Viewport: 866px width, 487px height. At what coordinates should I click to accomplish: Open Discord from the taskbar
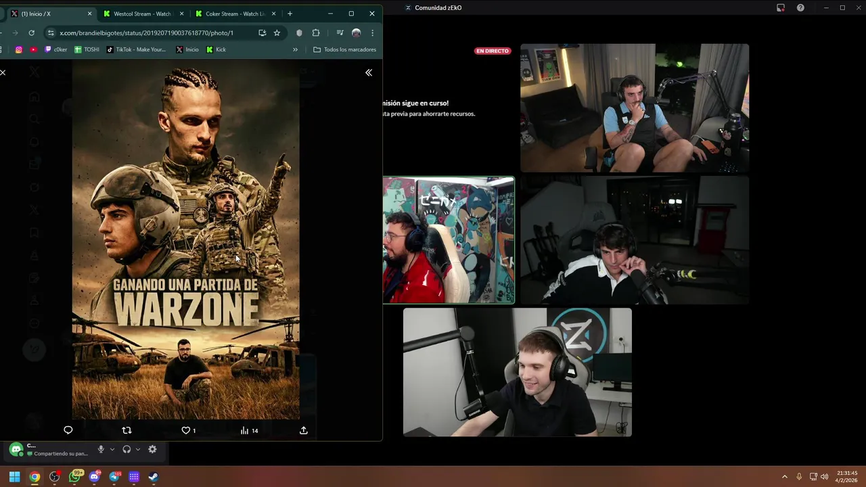coord(94,477)
